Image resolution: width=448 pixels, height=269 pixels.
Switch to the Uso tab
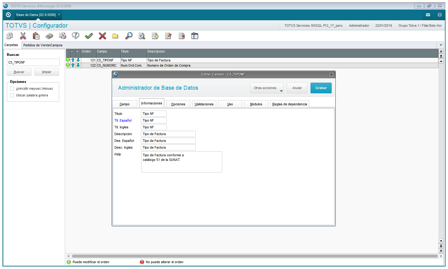pyautogui.click(x=230, y=104)
